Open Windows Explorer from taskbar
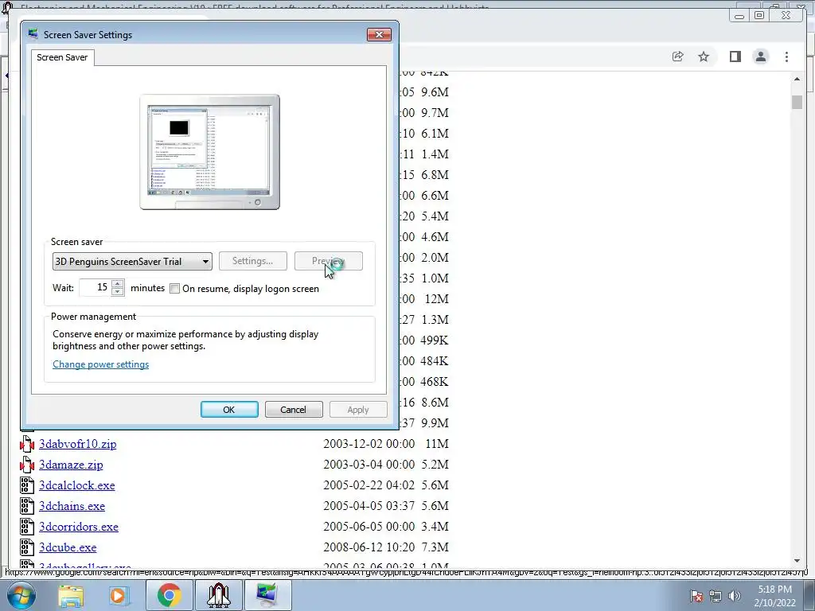The image size is (815, 611). (71, 595)
